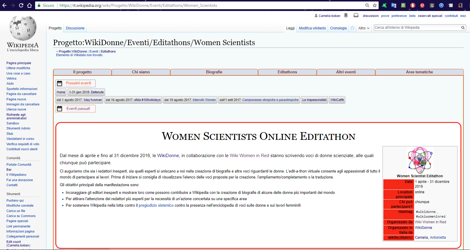Screen dimensions: 470x250
Task: Toggle the watchlist star for this page
Action: (352, 28)
